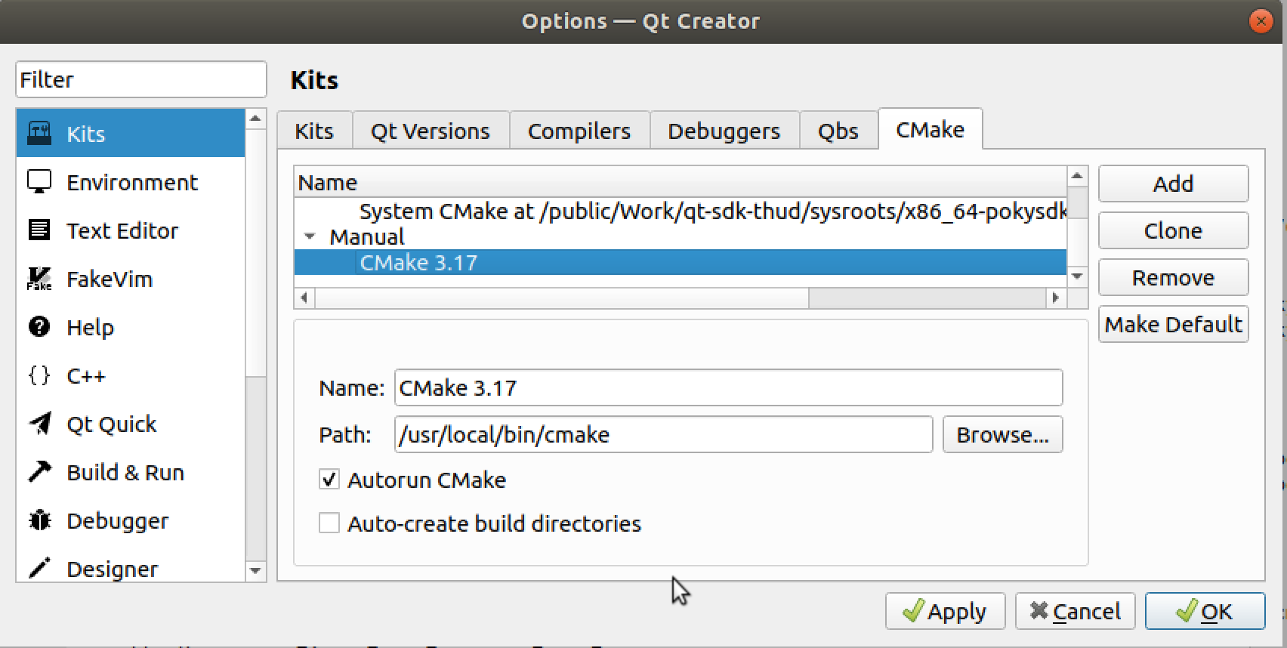
Task: Select the Qt Quick paper plane icon
Action: point(39,424)
